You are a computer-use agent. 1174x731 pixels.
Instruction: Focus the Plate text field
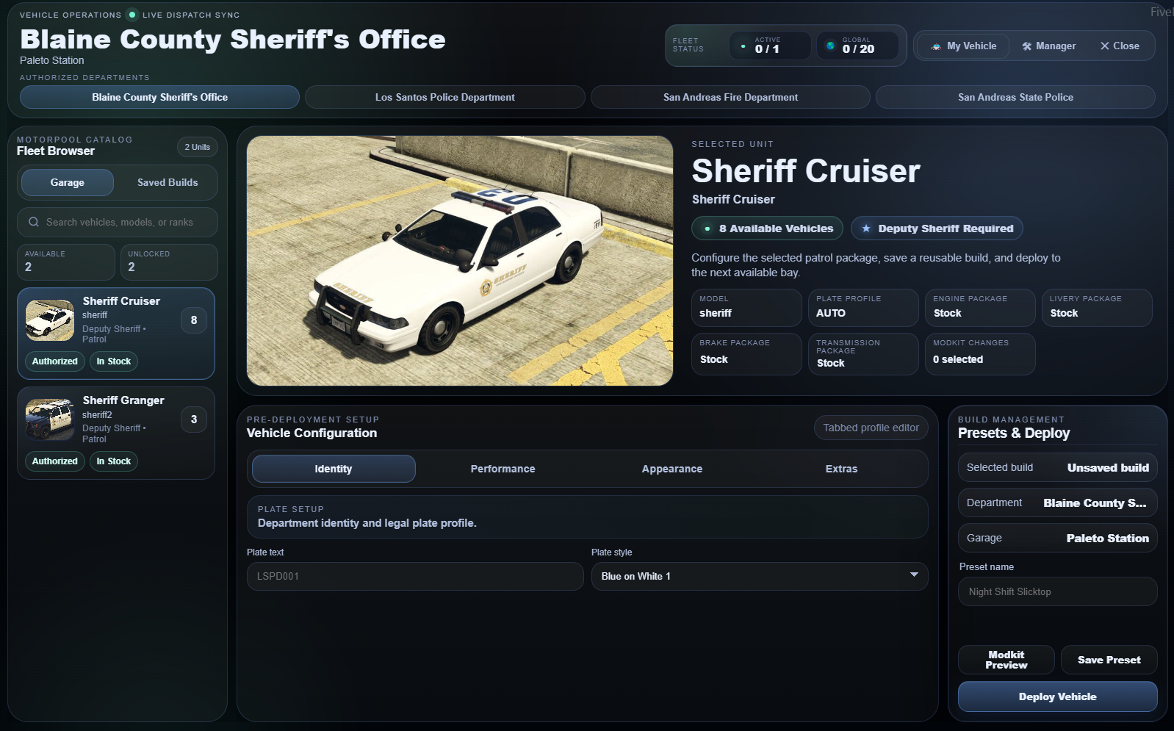coord(415,576)
